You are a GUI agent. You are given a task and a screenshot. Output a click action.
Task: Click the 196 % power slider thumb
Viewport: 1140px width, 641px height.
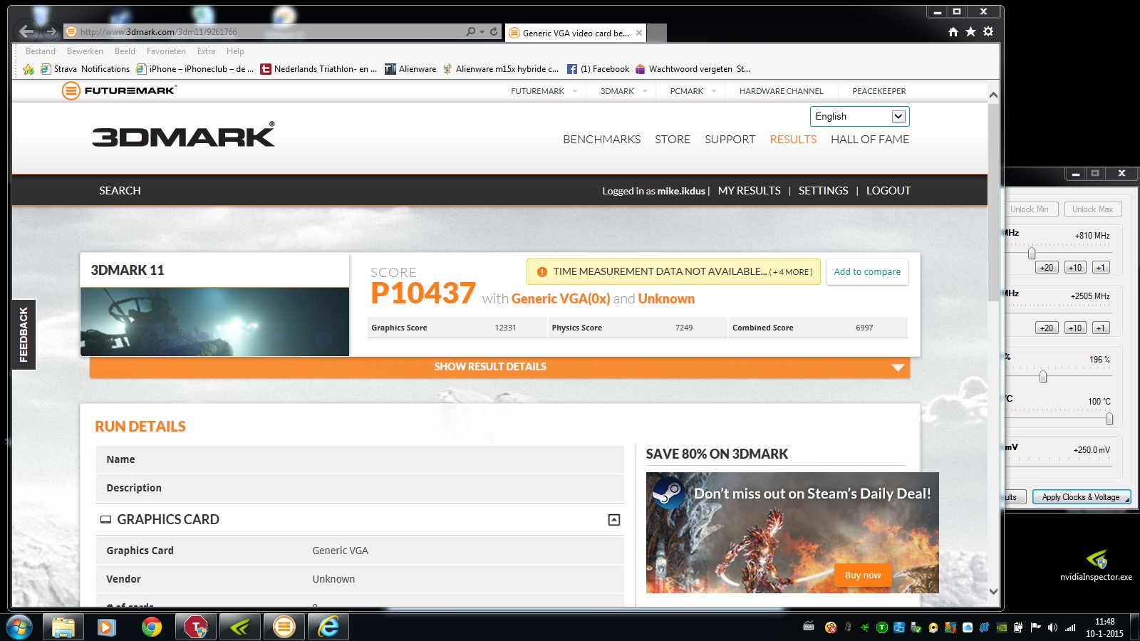(1043, 376)
